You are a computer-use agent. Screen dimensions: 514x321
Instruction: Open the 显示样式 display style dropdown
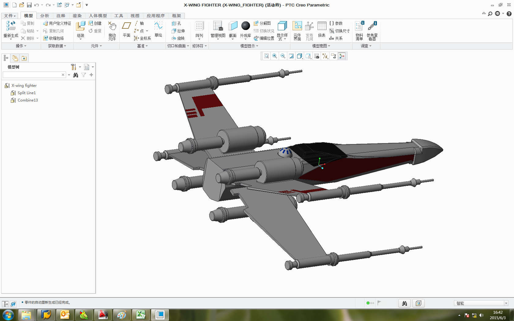click(x=282, y=31)
